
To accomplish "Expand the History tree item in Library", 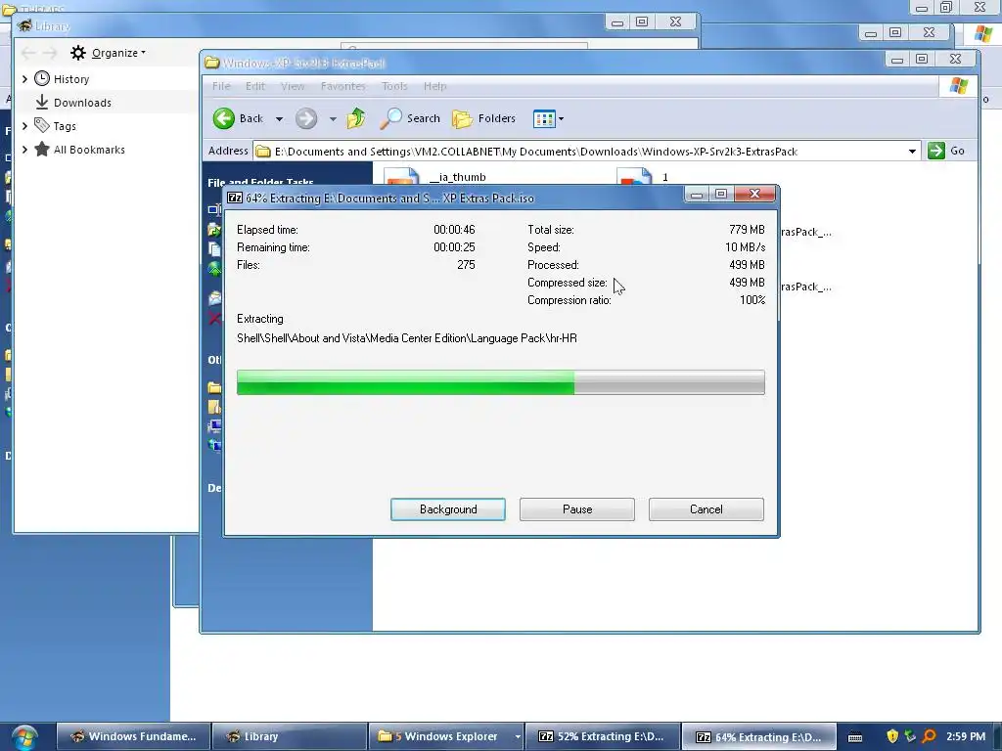I will [x=24, y=78].
